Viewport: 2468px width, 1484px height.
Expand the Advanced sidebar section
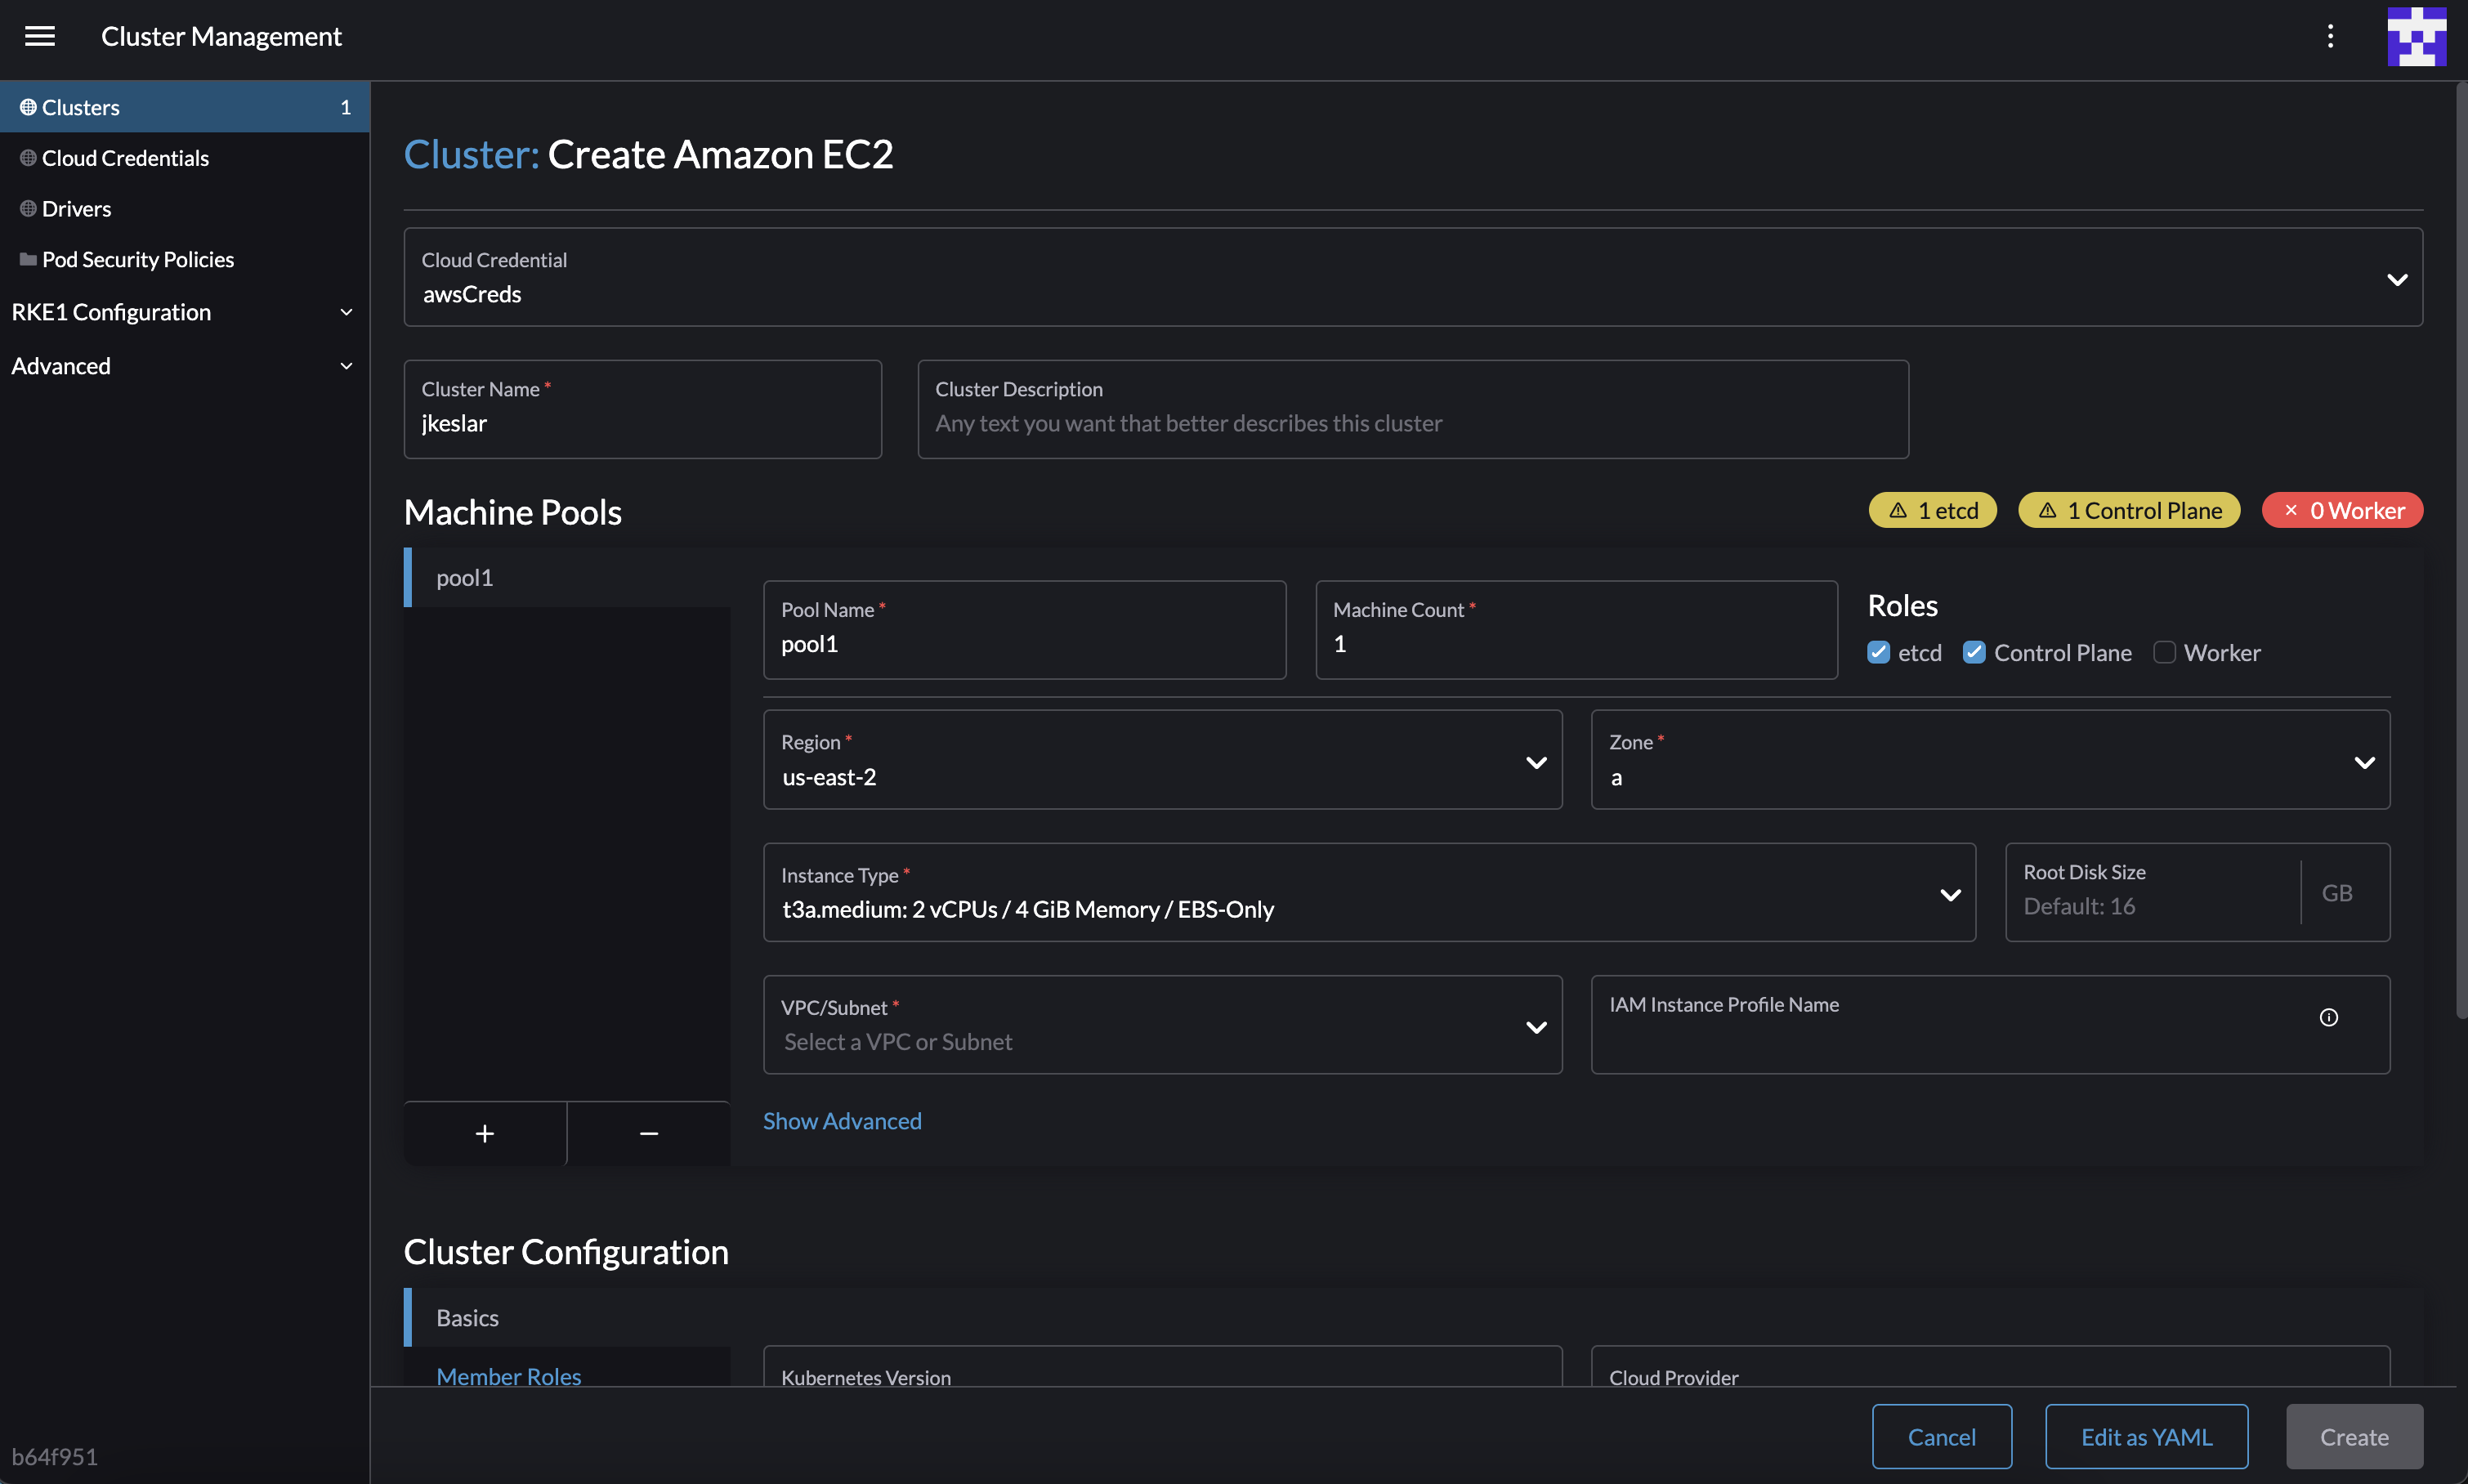point(60,365)
